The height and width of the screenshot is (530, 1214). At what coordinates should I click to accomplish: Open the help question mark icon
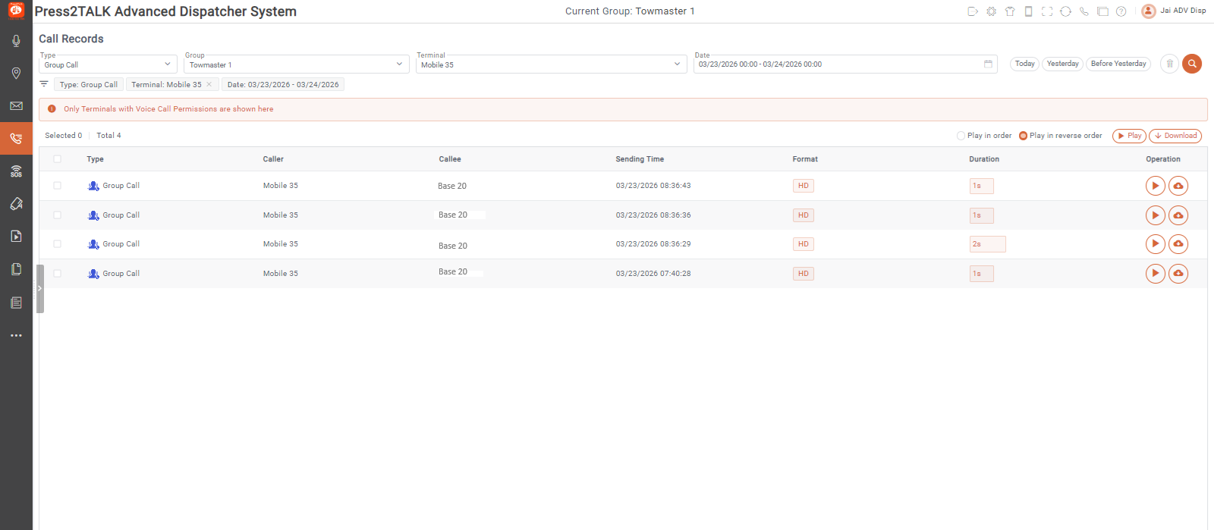1121,11
